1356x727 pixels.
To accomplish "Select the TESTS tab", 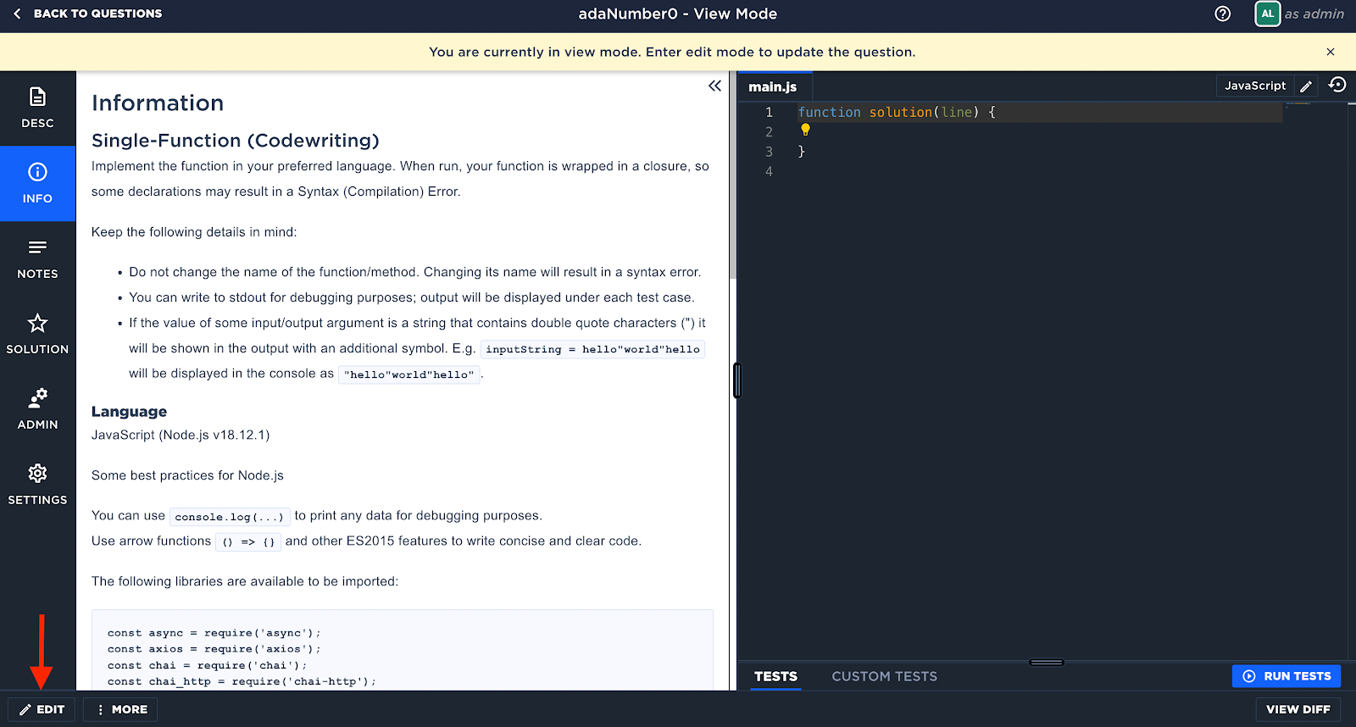I will click(775, 676).
